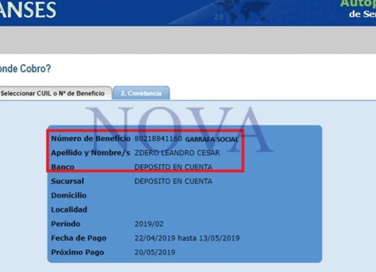Click the Apellido y Nombre/s label
Viewport: 376px width, 272px height.
point(91,153)
